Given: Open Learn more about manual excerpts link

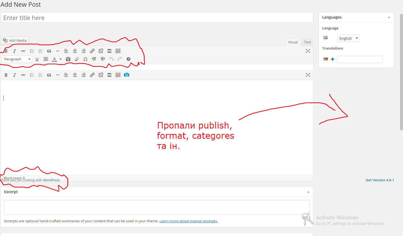Looking at the screenshot, I should [x=189, y=221].
